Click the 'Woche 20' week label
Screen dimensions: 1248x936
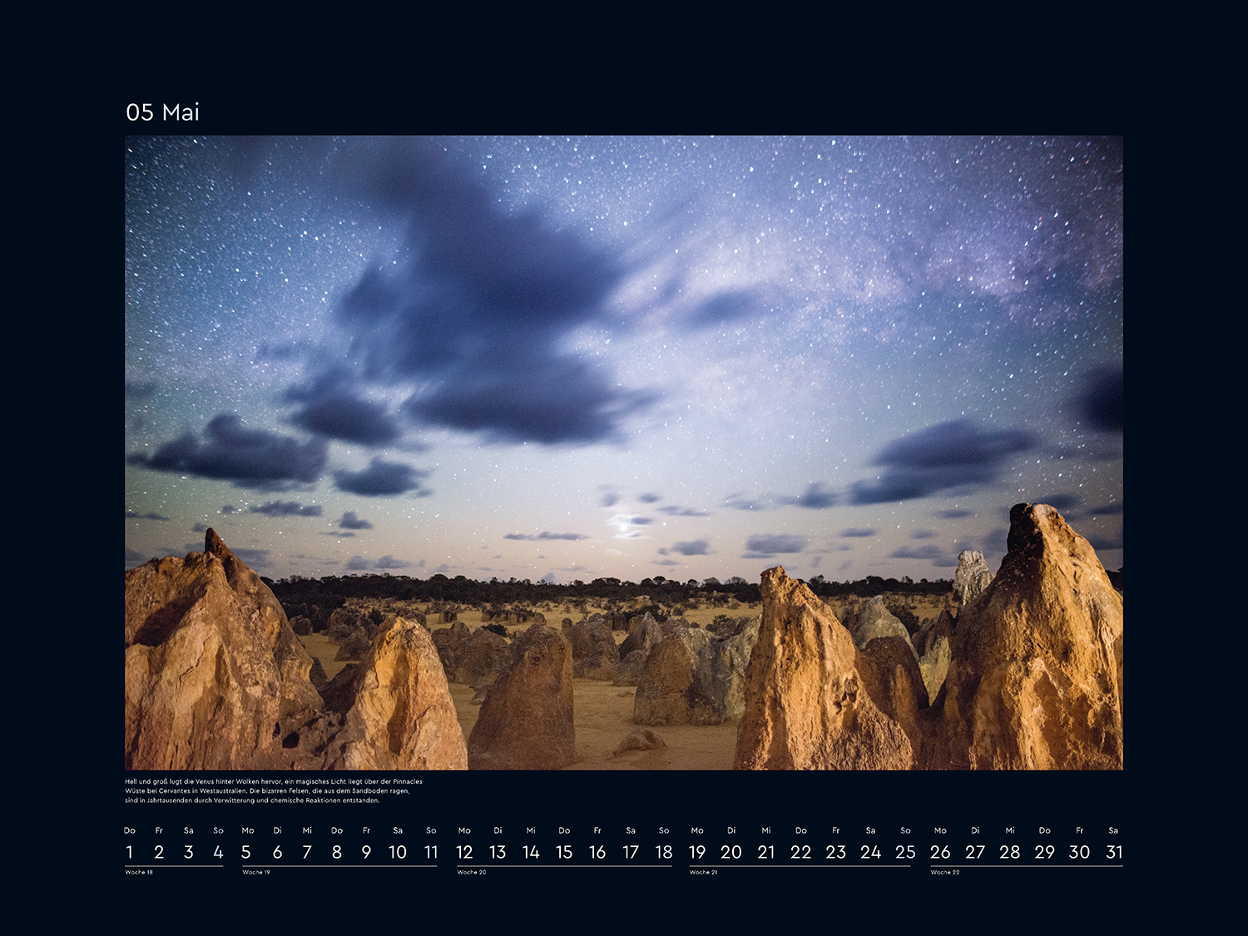pos(471,872)
